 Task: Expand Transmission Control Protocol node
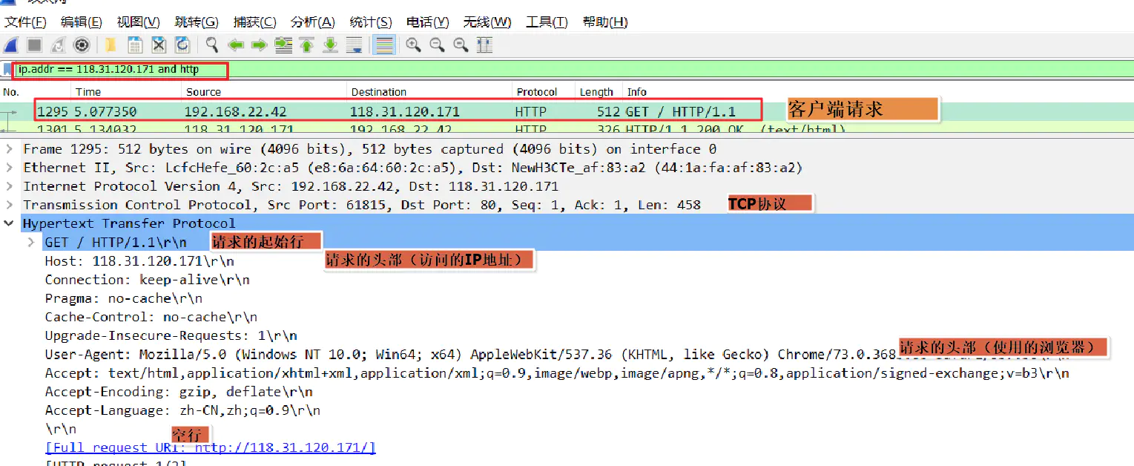click(9, 205)
